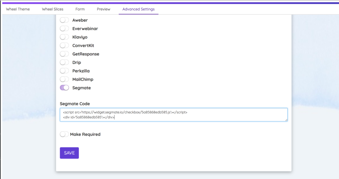The image size is (339, 179).
Task: Click the MailChimp label
Action: pyautogui.click(x=83, y=79)
